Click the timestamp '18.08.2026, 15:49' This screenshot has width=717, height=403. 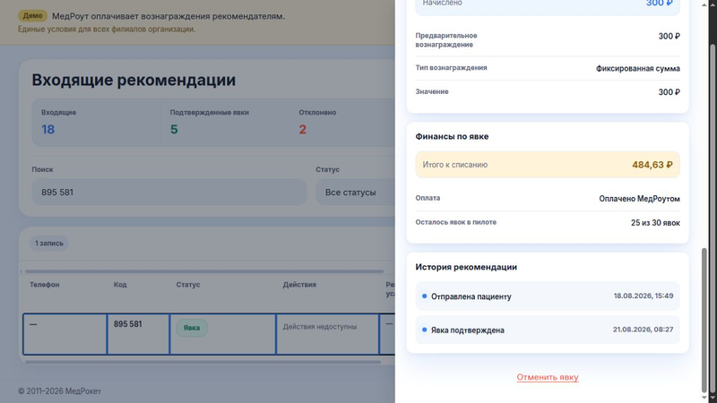coord(644,296)
